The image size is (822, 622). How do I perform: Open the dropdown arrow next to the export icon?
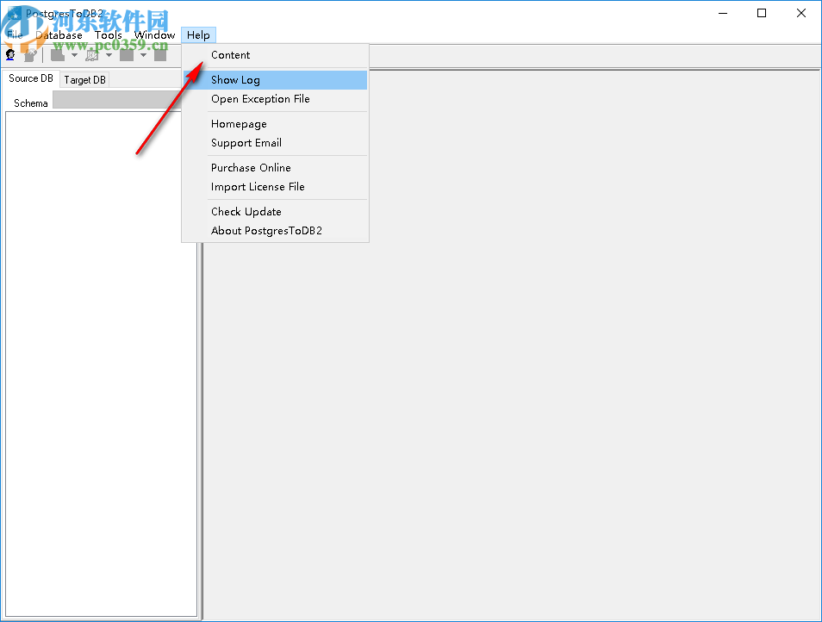[109, 54]
